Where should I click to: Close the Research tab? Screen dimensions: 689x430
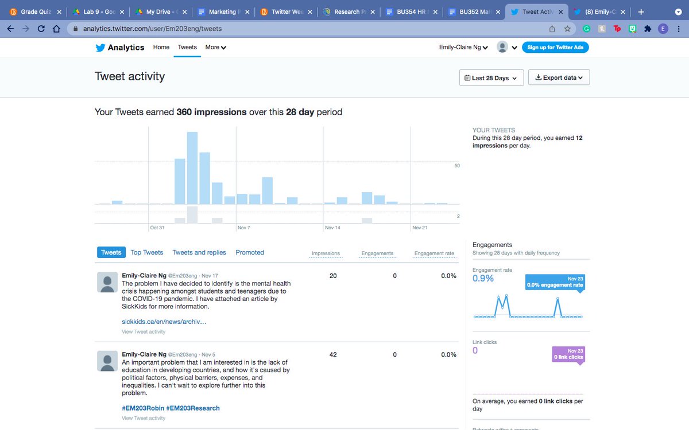pyautogui.click(x=373, y=11)
